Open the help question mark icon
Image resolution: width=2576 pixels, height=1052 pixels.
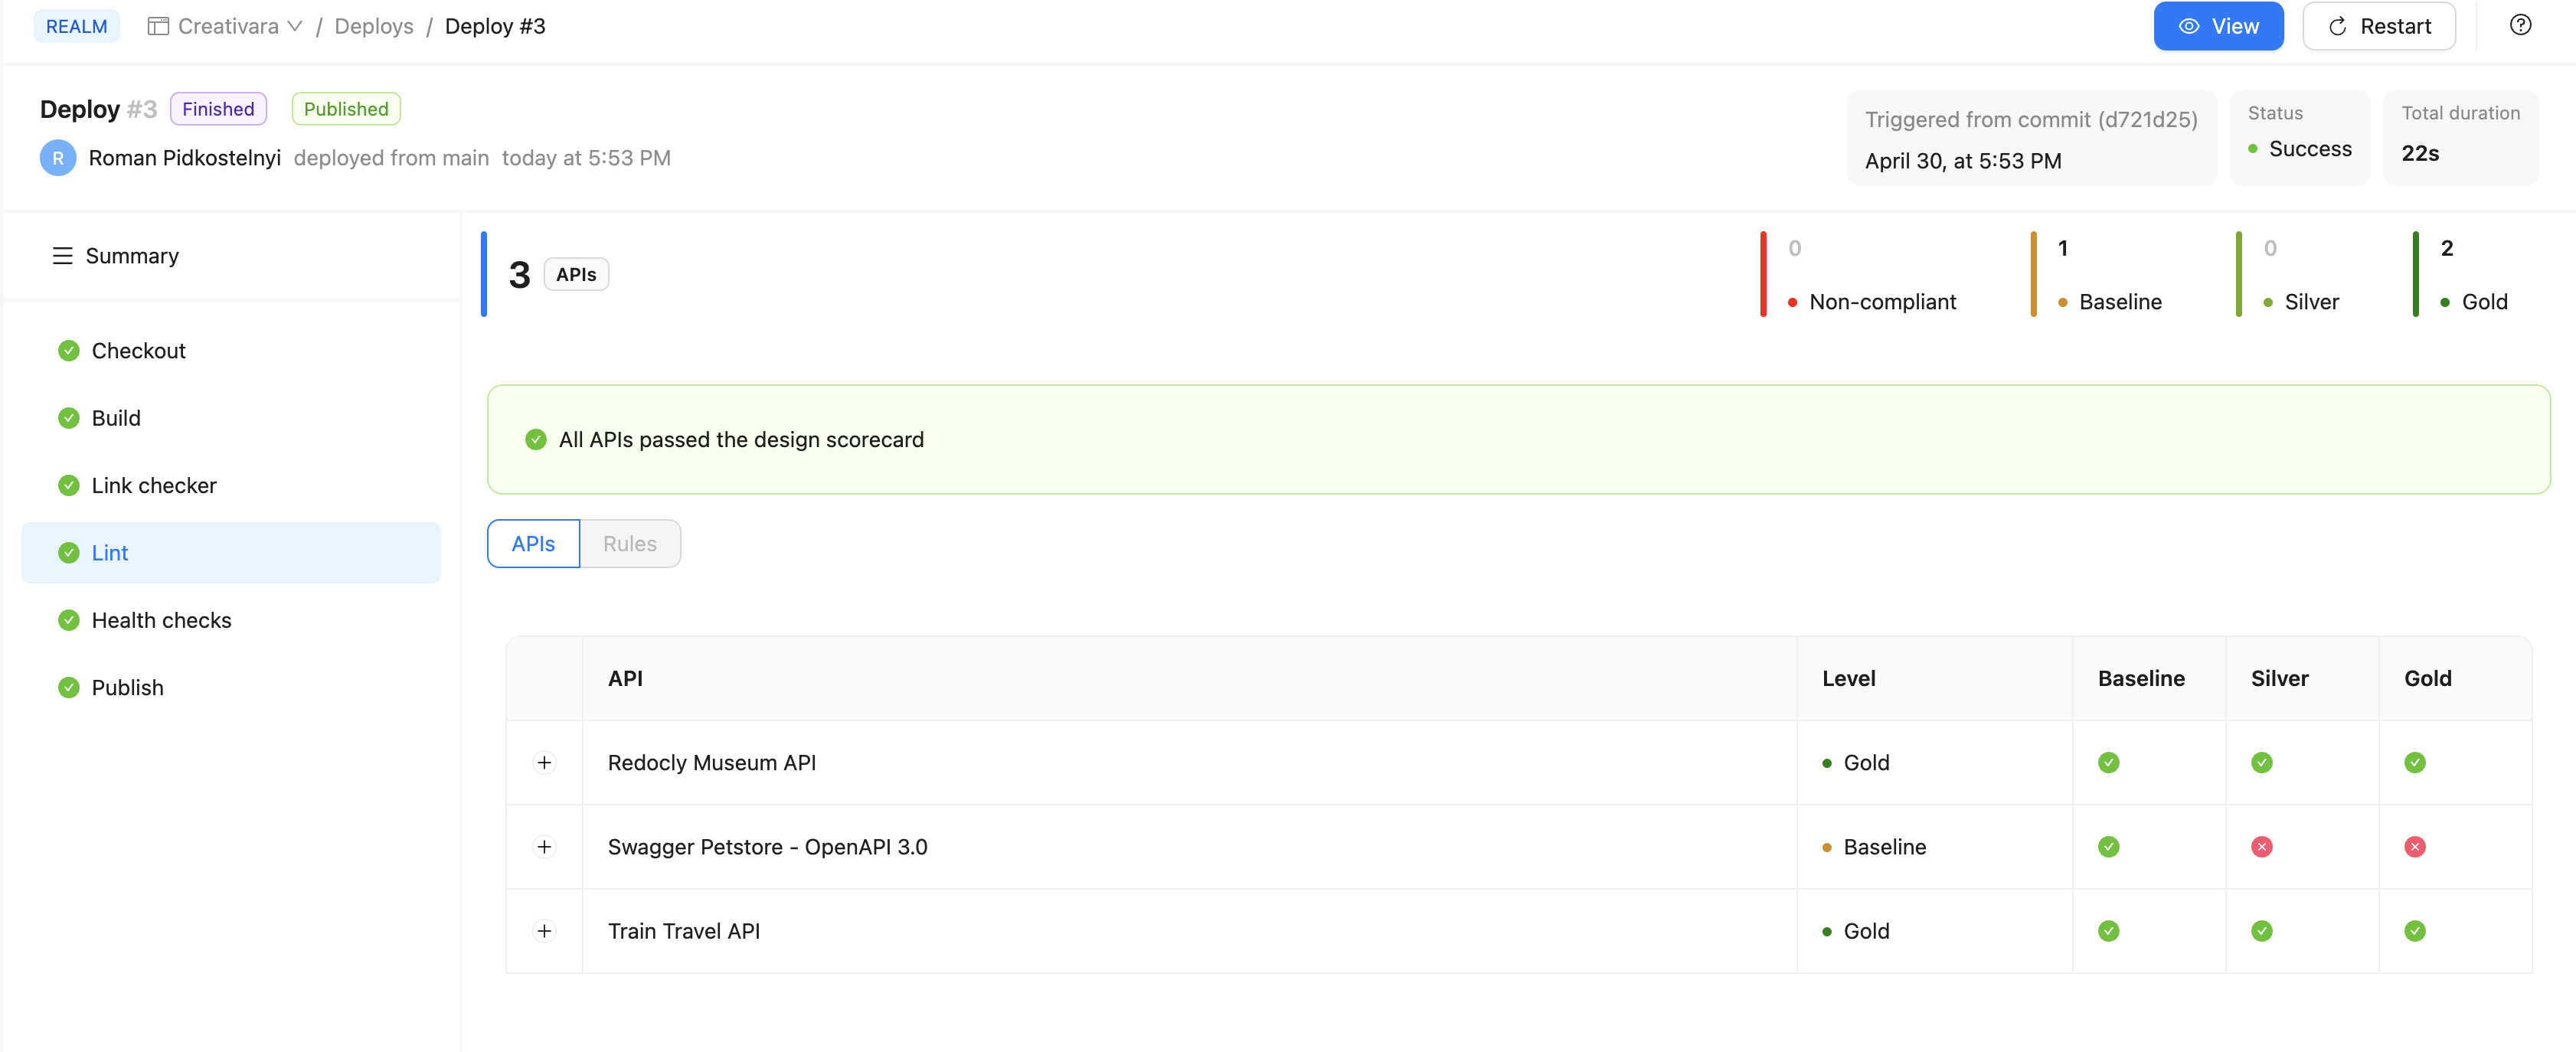tap(2520, 25)
